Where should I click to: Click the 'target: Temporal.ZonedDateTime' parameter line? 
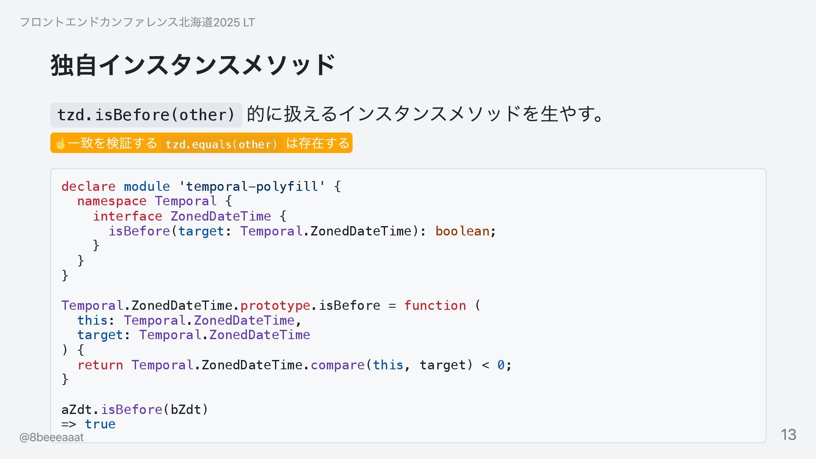tap(194, 335)
